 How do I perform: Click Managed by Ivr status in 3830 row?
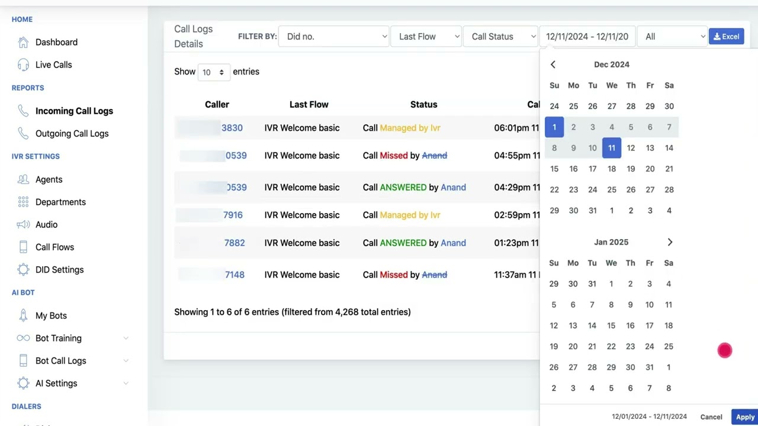coord(410,128)
